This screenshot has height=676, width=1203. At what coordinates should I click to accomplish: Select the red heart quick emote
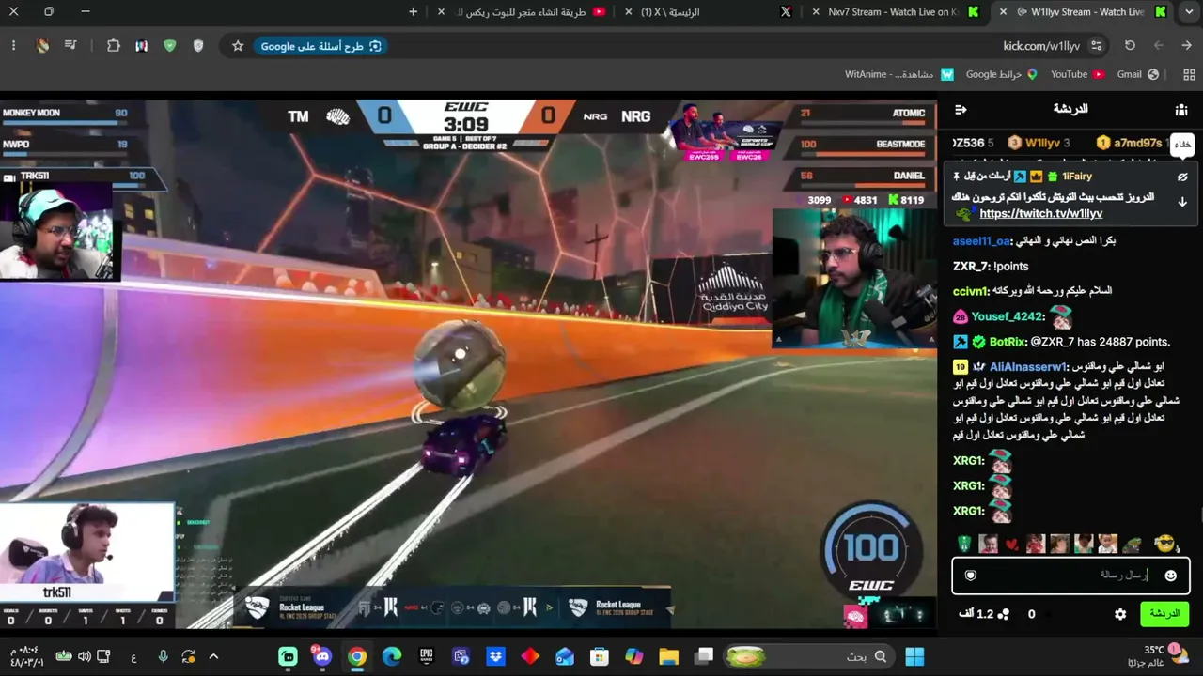[x=1011, y=545]
